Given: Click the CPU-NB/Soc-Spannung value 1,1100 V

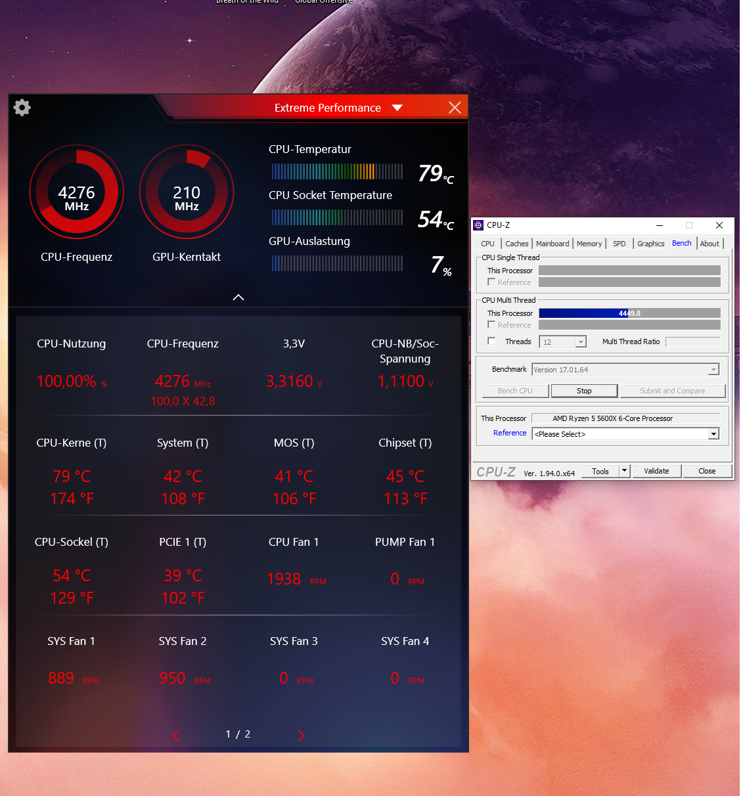Looking at the screenshot, I should pos(405,382).
